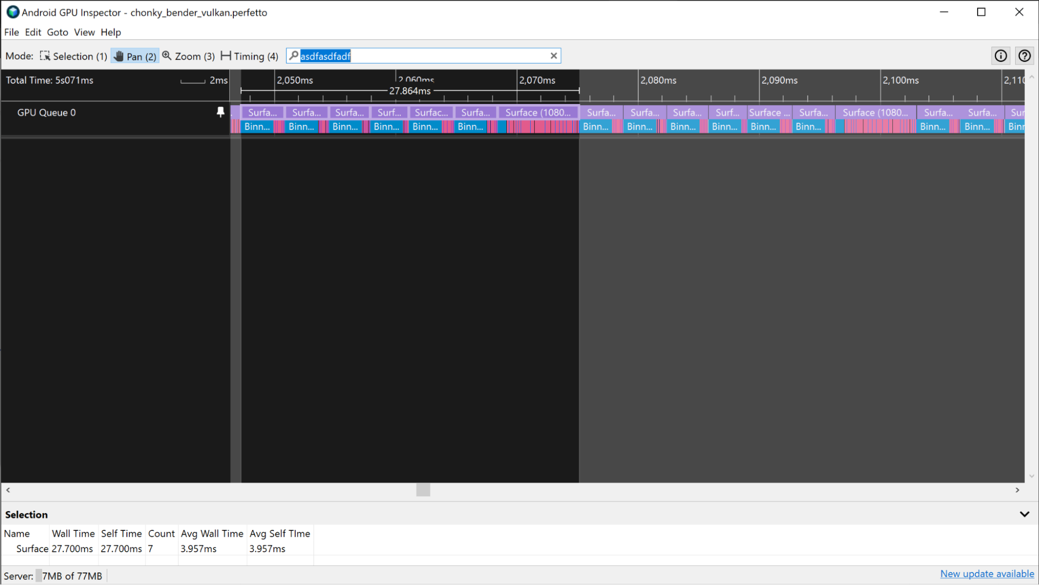Open the trace info dialog
Viewport: 1039px width, 585px height.
point(1001,56)
